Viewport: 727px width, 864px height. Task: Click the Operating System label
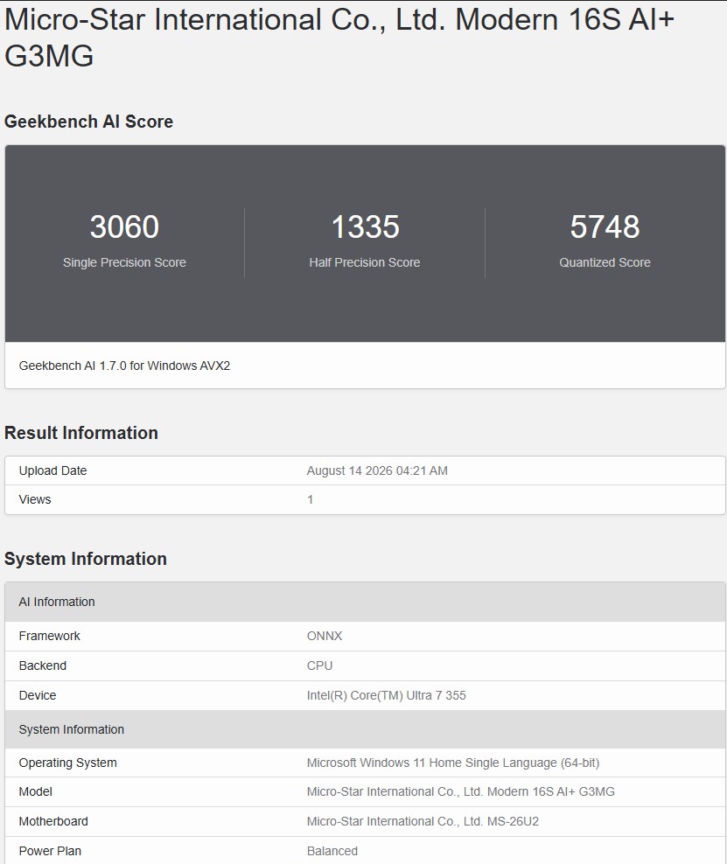tap(67, 763)
